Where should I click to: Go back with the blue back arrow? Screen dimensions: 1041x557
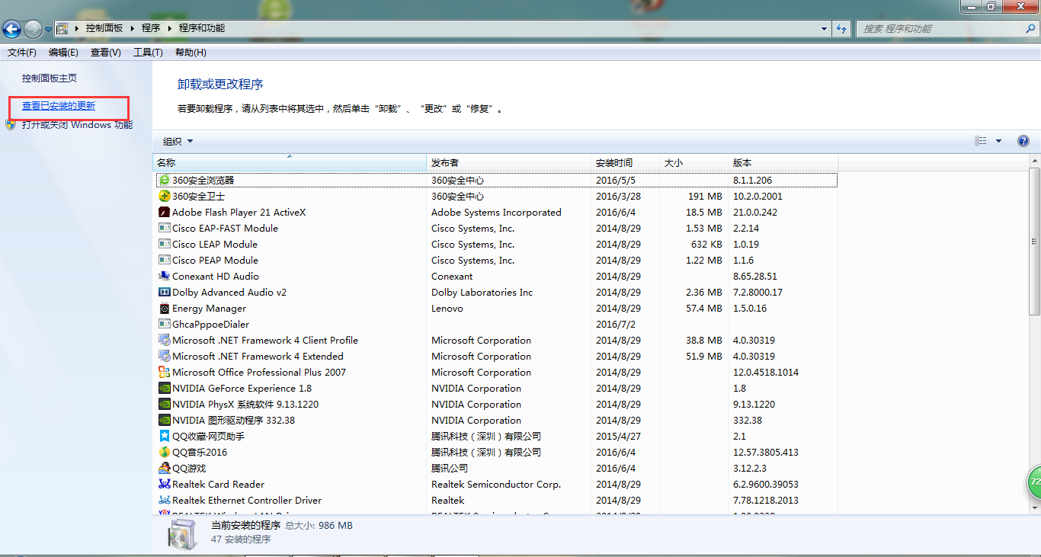point(11,29)
